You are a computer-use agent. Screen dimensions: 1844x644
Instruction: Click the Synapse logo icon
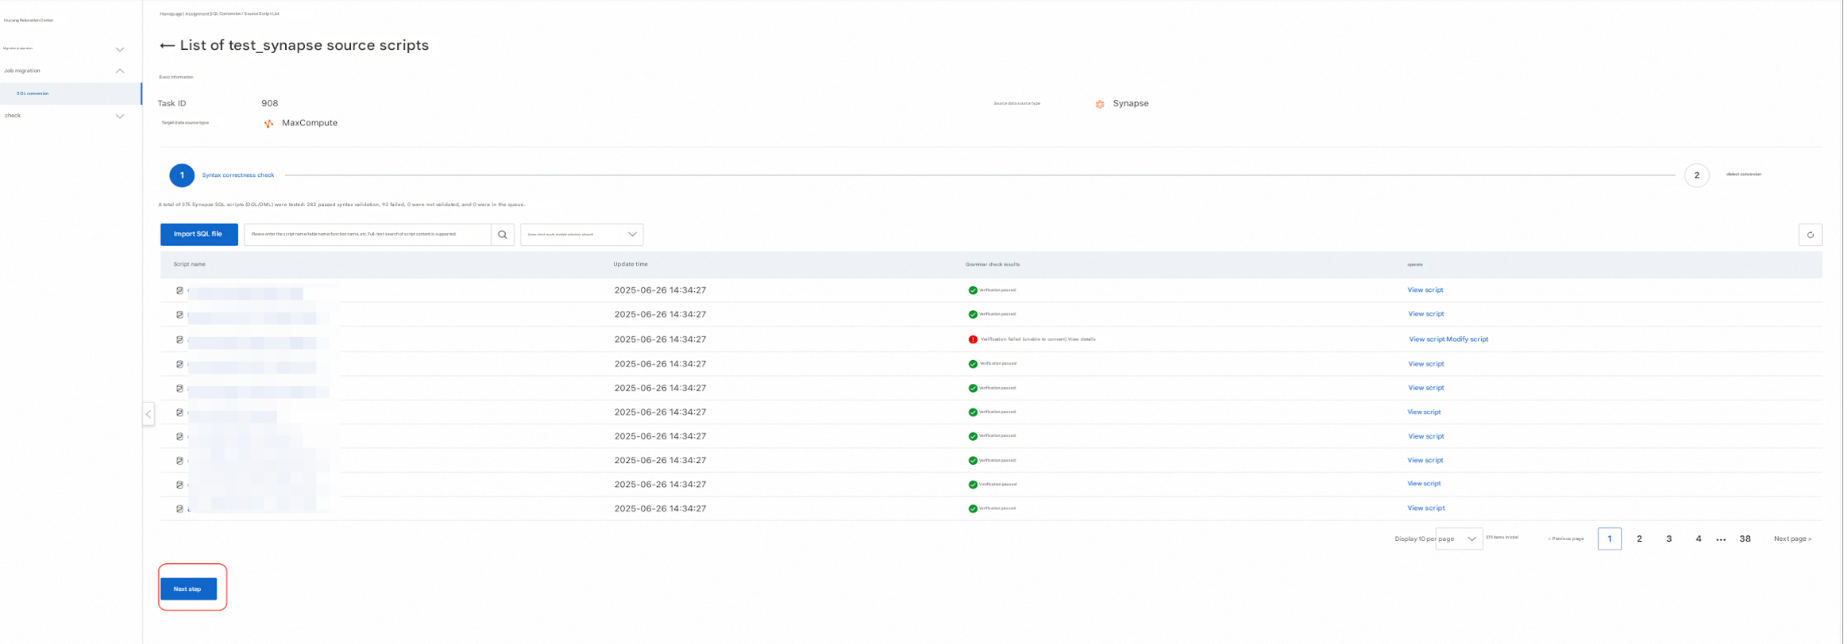pos(1100,104)
